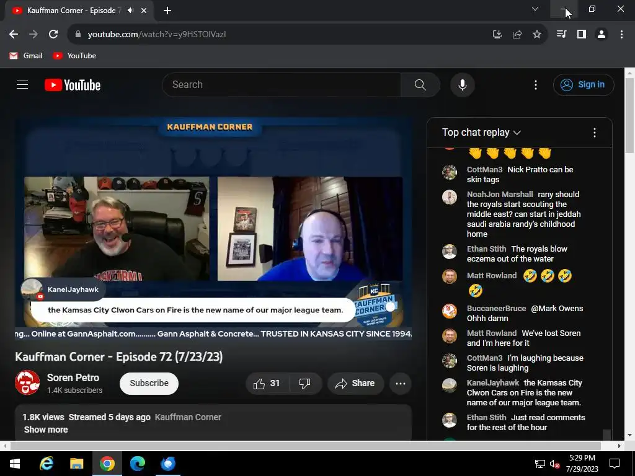Click the browser forward arrow
Screen dimensions: 635x476
click(x=33, y=35)
